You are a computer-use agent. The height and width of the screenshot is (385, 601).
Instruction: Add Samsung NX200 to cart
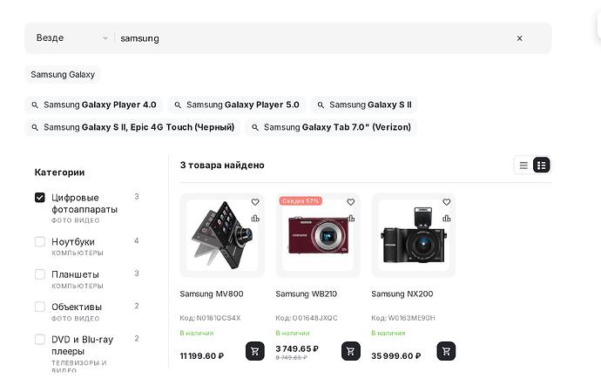click(446, 351)
